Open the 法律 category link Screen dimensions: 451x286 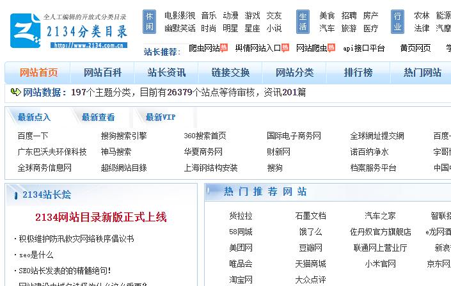coord(422,28)
